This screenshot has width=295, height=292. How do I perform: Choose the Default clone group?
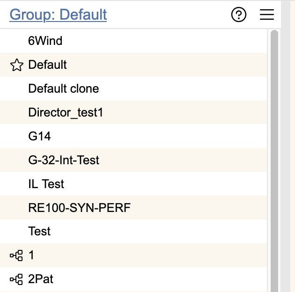point(133,88)
